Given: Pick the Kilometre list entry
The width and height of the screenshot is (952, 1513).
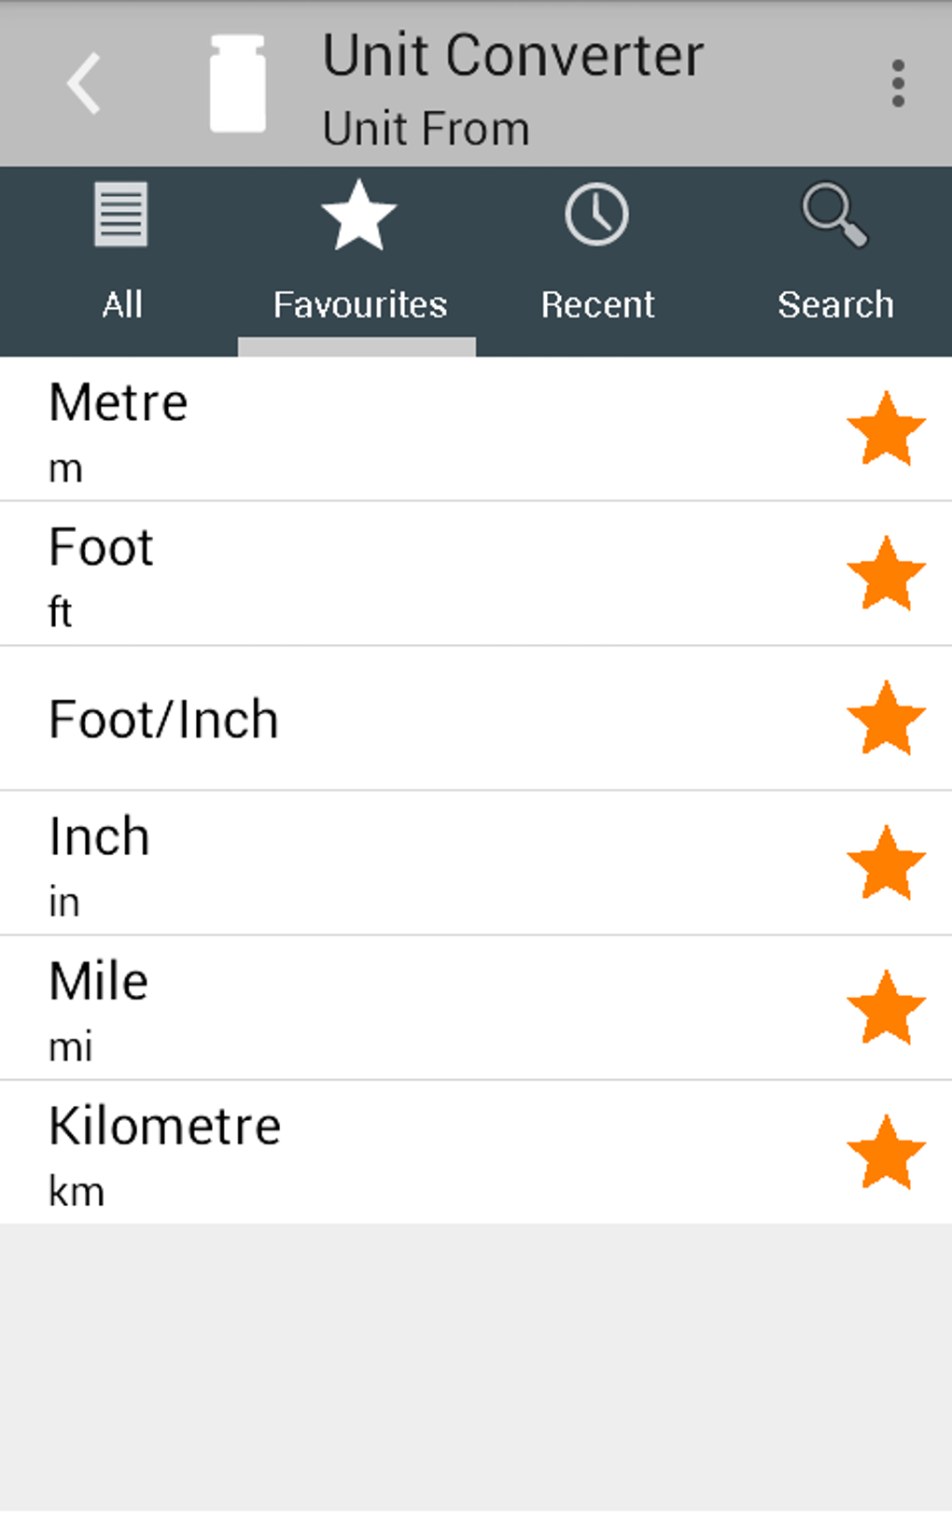Looking at the screenshot, I should click(x=373, y=1153).
